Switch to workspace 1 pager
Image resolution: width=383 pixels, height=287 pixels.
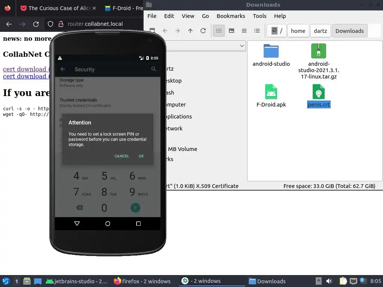pos(16,281)
